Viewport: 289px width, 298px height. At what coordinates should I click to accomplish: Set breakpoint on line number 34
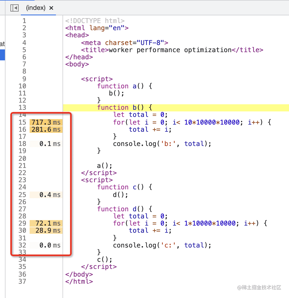pos(22,259)
